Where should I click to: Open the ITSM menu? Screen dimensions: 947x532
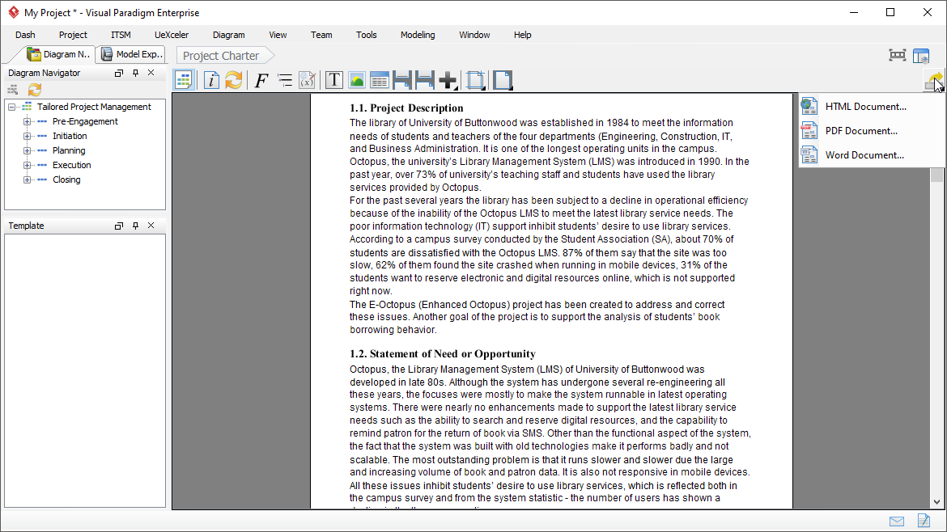(121, 35)
